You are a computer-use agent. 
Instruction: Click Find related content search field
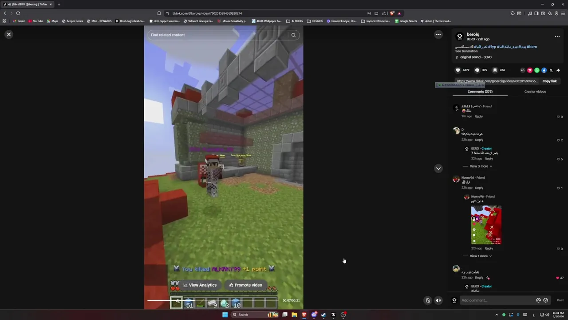pyautogui.click(x=217, y=35)
